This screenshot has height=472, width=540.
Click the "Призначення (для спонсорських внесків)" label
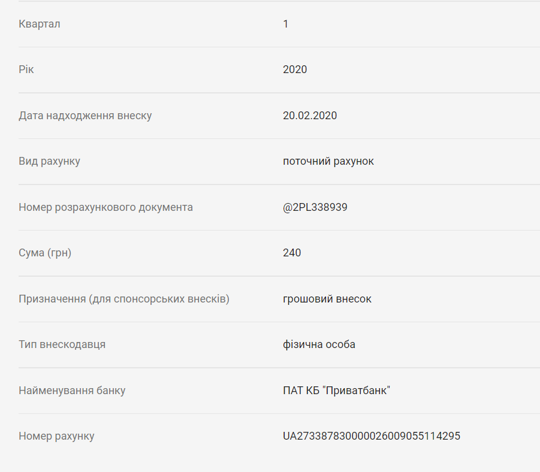point(124,299)
